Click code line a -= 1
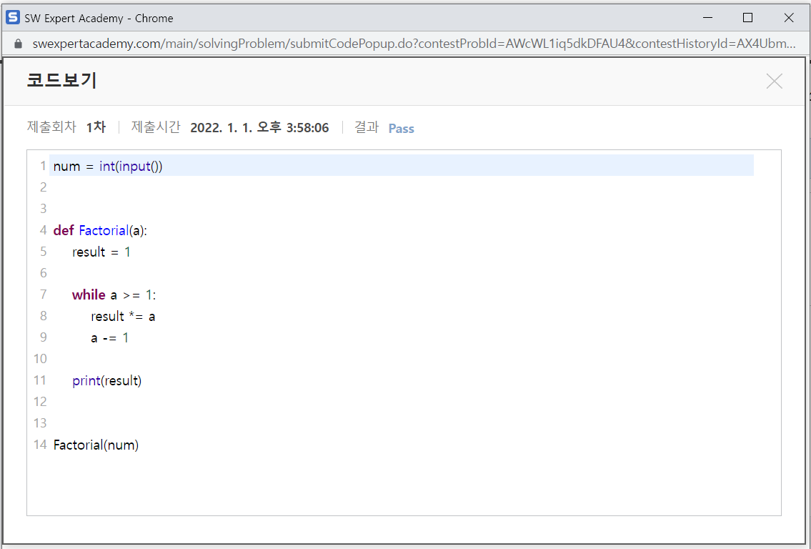 point(109,338)
